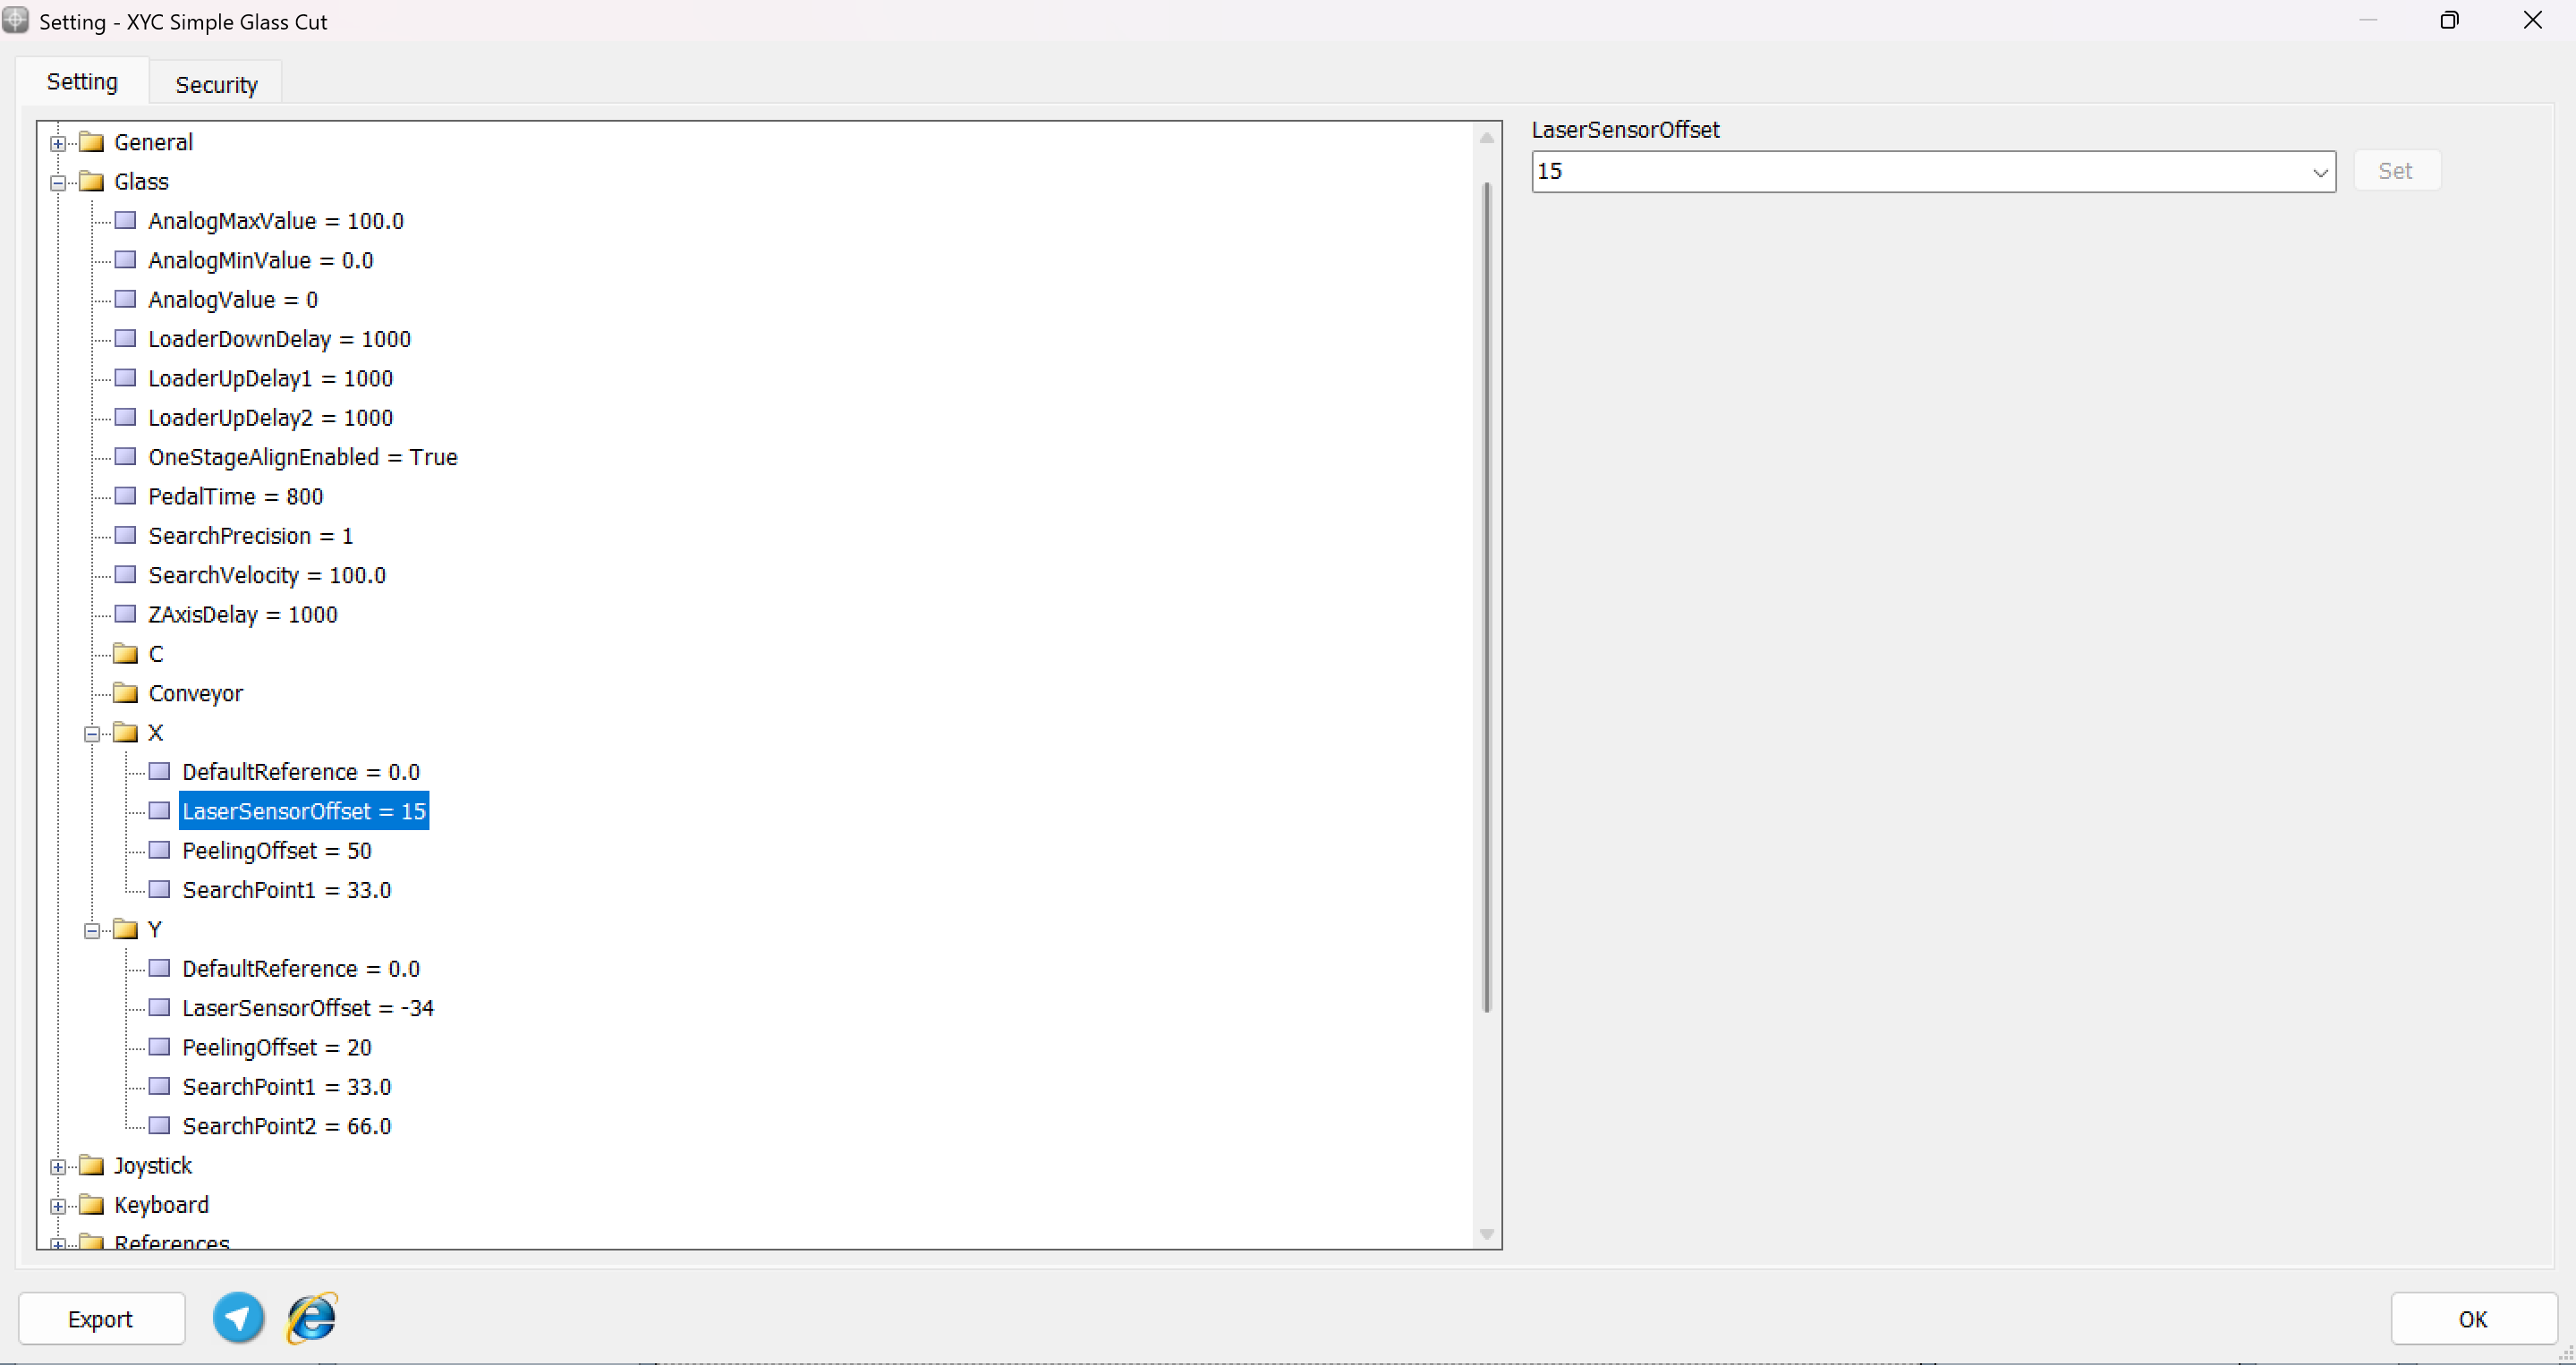The image size is (2576, 1365).
Task: Switch to the Setting tab
Action: point(82,81)
